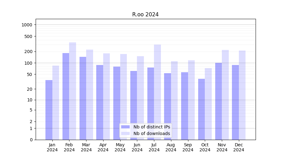Select the Sep 2024 x-axis label
Image resolution: width=284 pixels, height=157 pixels.
tap(188, 147)
